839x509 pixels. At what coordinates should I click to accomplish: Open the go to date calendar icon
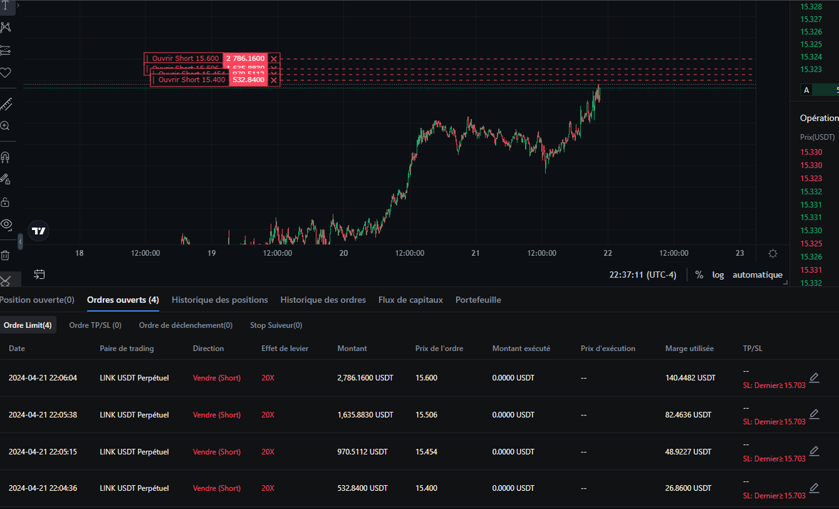39,274
